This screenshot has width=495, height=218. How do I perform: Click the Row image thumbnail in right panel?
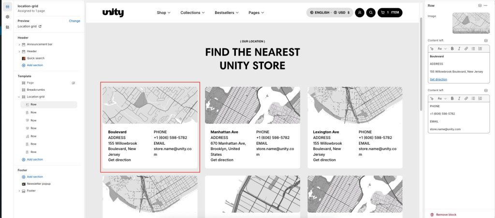[x=471, y=23]
